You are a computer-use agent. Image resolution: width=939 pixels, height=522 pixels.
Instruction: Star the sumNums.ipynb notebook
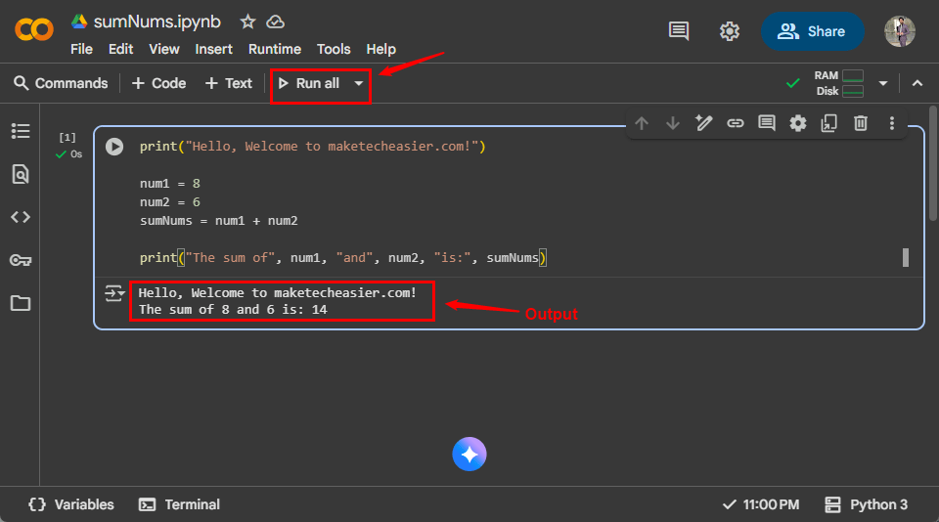247,22
